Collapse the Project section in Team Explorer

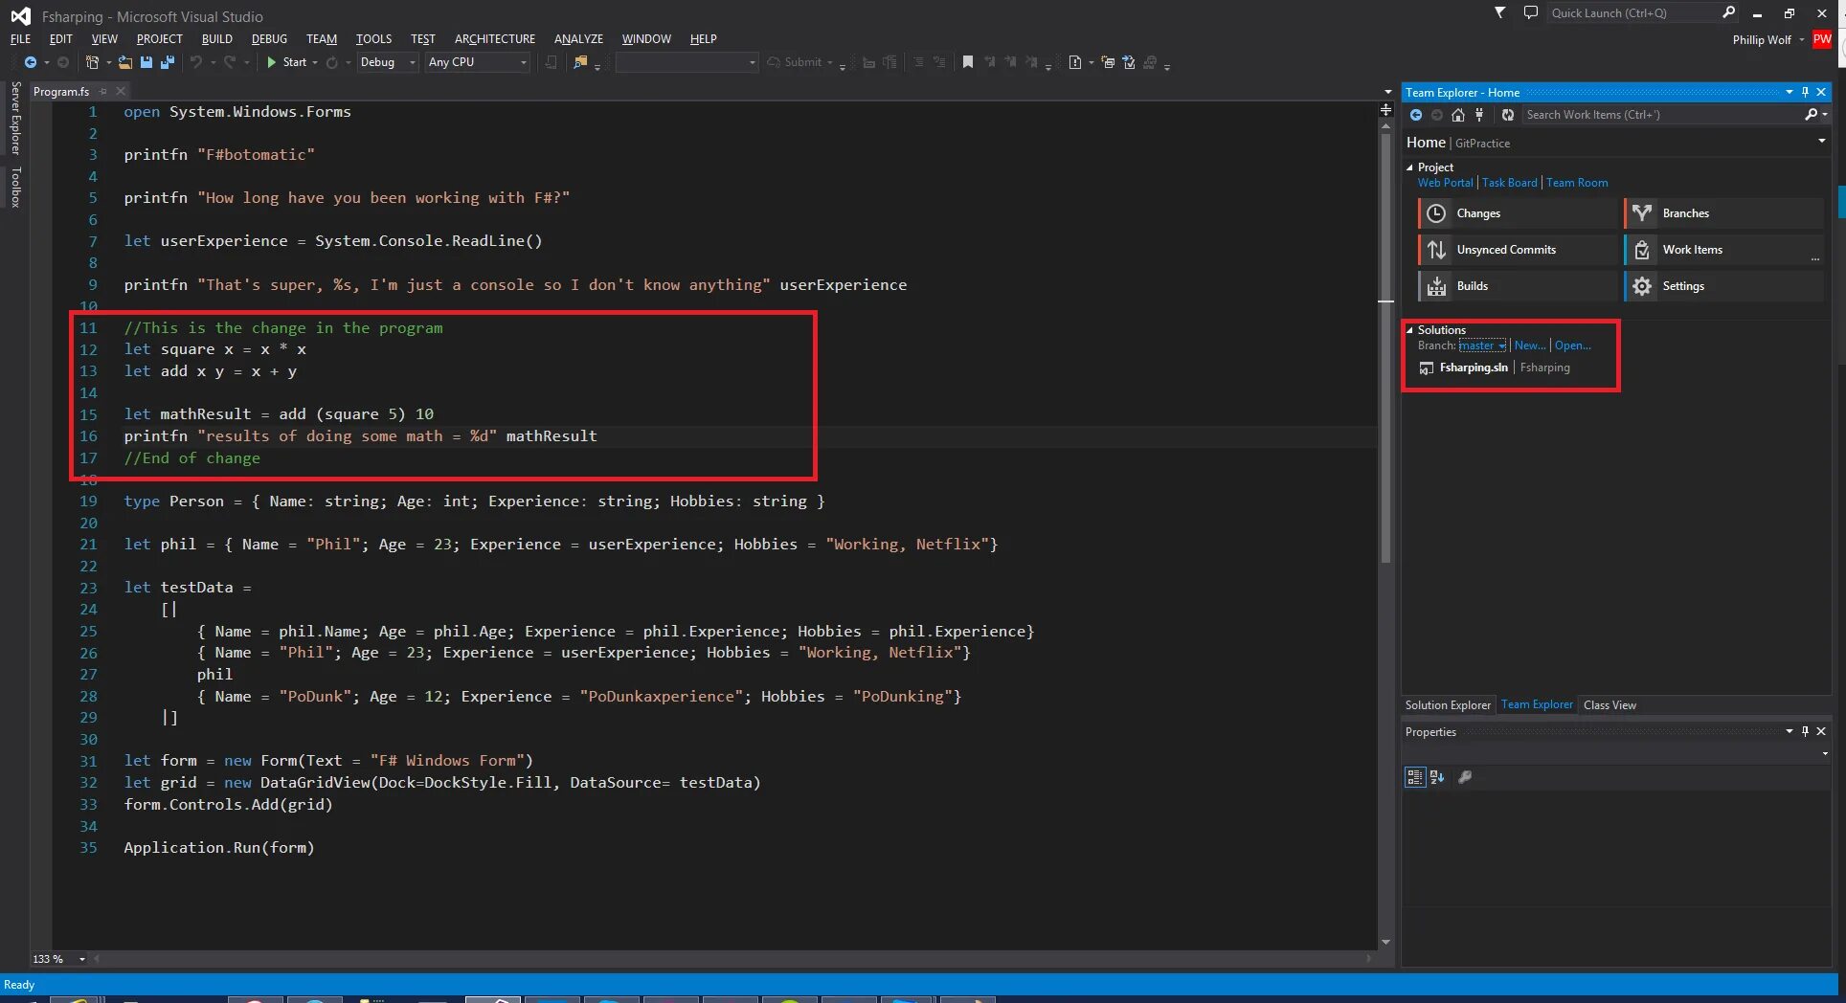pyautogui.click(x=1409, y=167)
